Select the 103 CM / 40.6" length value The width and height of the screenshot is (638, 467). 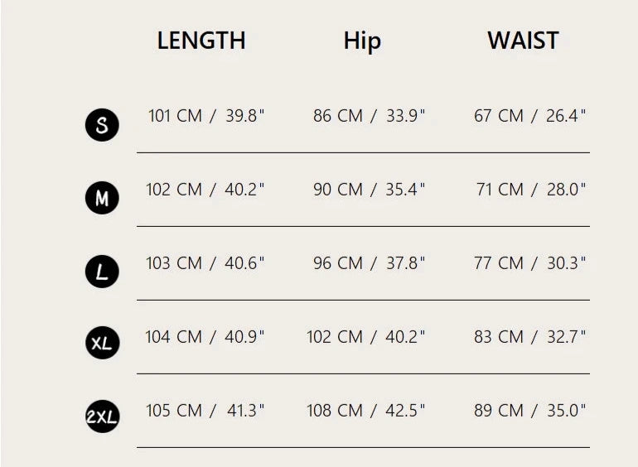[x=205, y=263]
